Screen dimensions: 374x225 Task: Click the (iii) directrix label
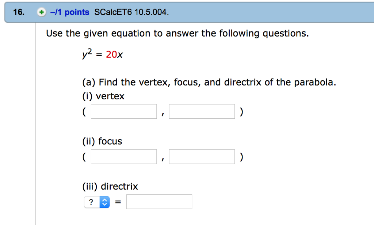point(110,186)
